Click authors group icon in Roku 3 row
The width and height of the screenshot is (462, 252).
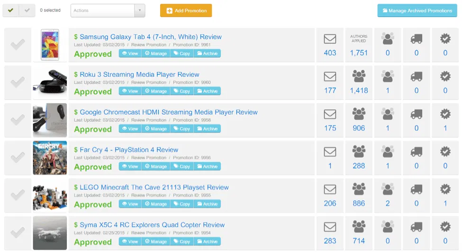point(359,76)
